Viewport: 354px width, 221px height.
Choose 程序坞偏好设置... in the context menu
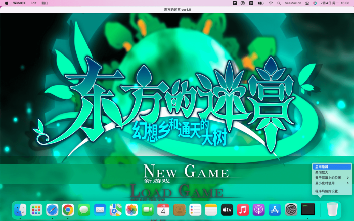click(x=328, y=191)
